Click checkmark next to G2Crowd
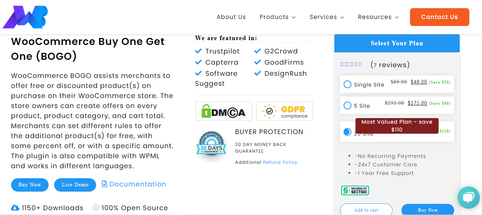This screenshot has height=215, width=482. [258, 51]
